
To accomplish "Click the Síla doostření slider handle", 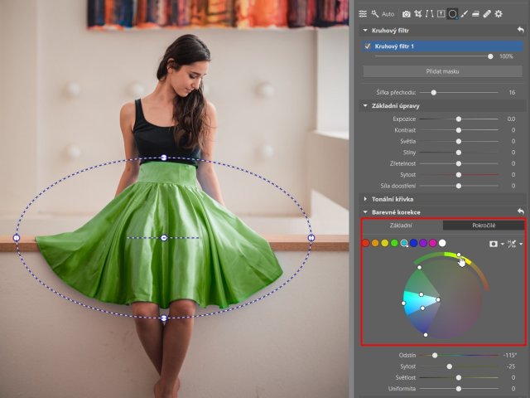I will point(458,186).
